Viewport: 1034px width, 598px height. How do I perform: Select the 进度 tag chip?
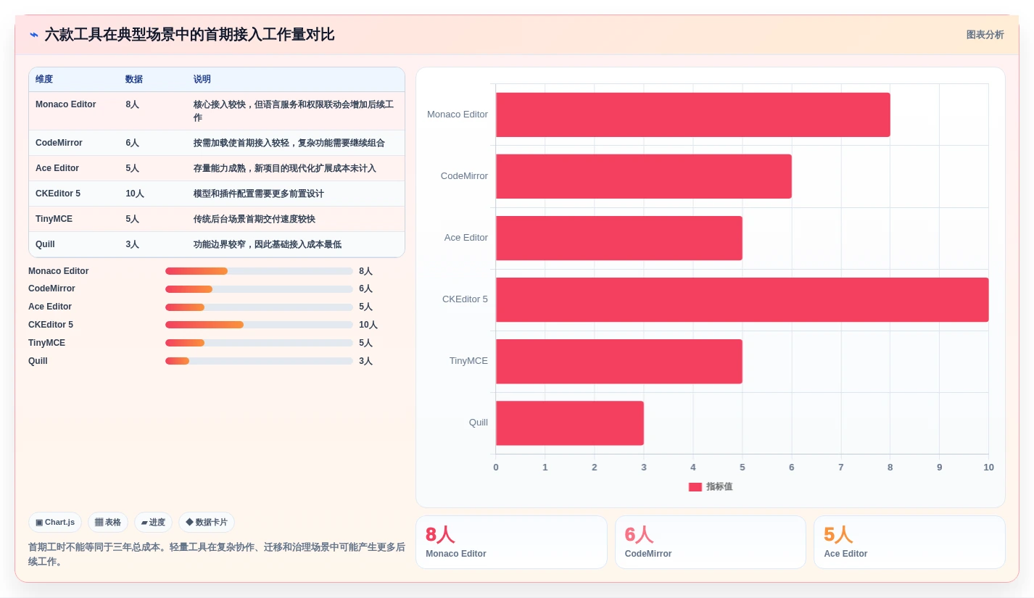[153, 522]
